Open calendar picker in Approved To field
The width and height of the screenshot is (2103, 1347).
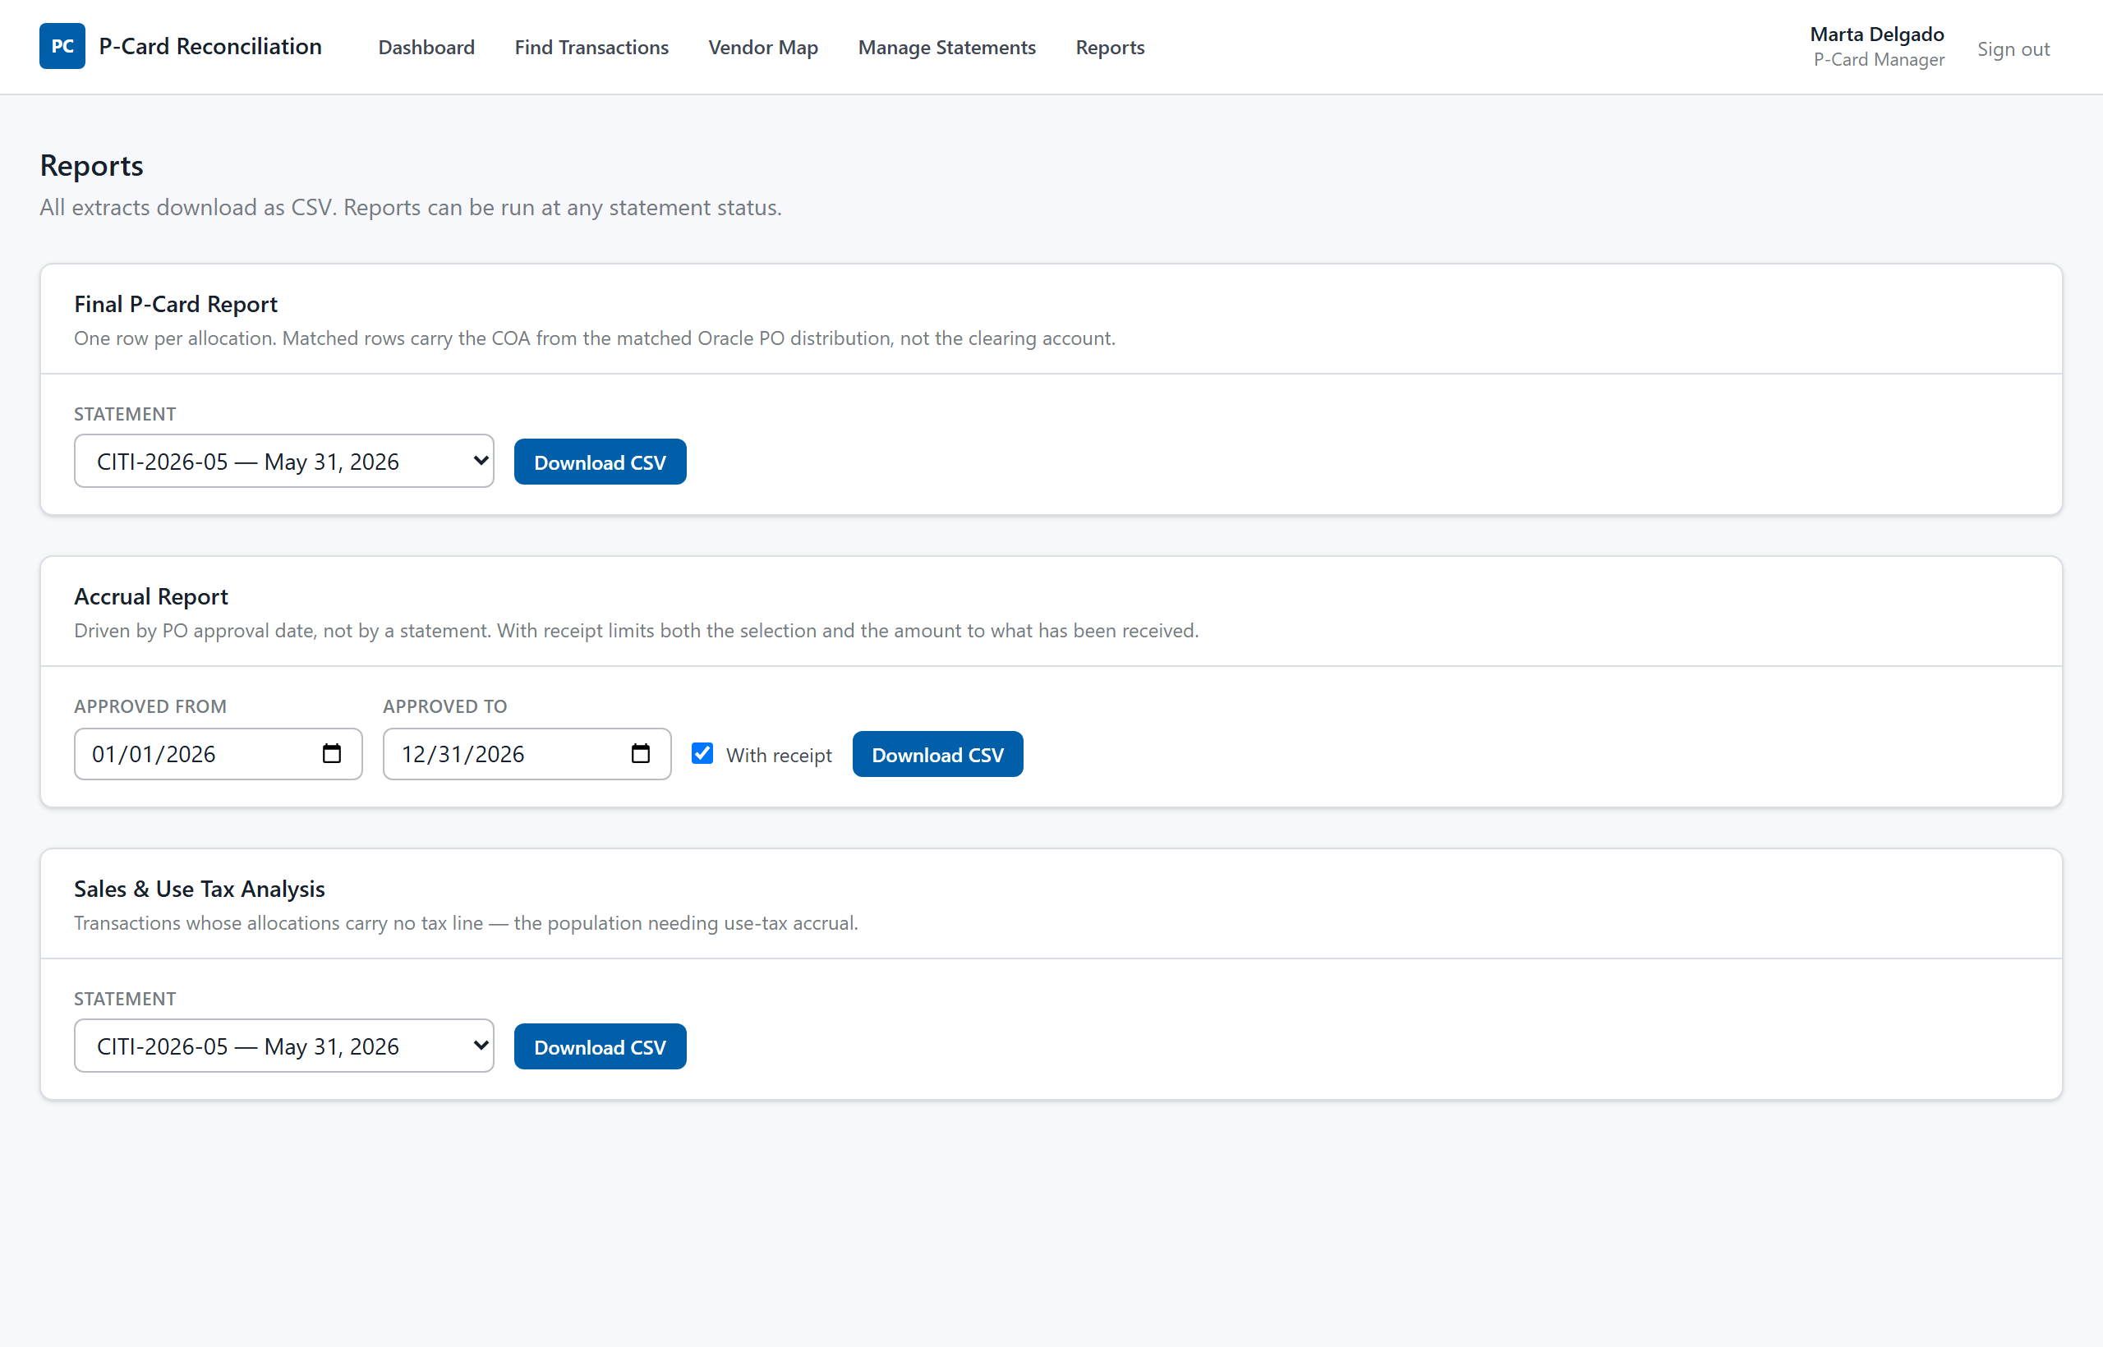point(641,754)
